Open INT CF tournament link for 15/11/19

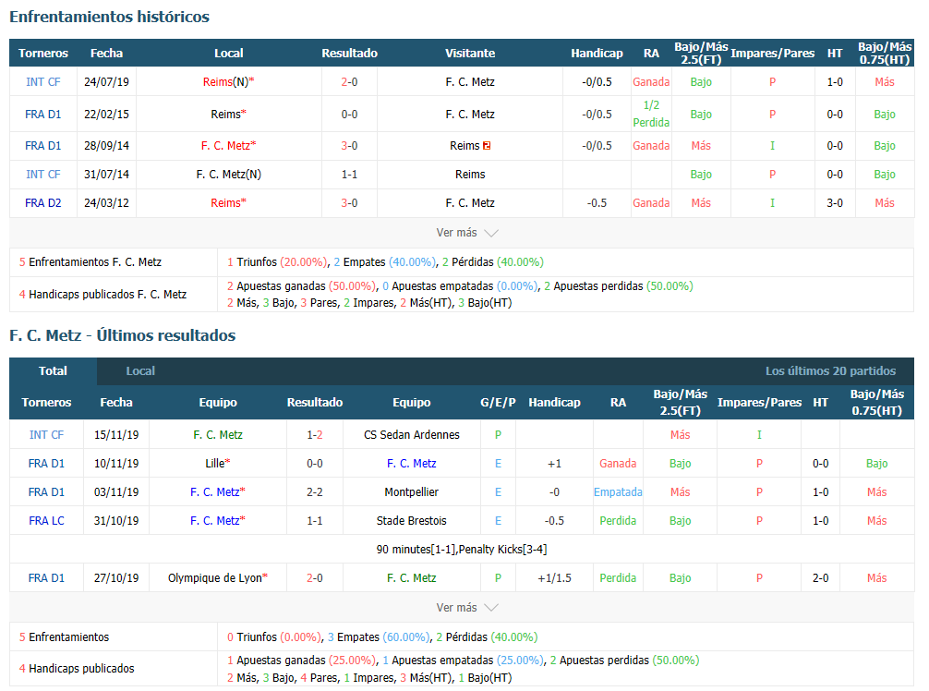[x=46, y=434]
